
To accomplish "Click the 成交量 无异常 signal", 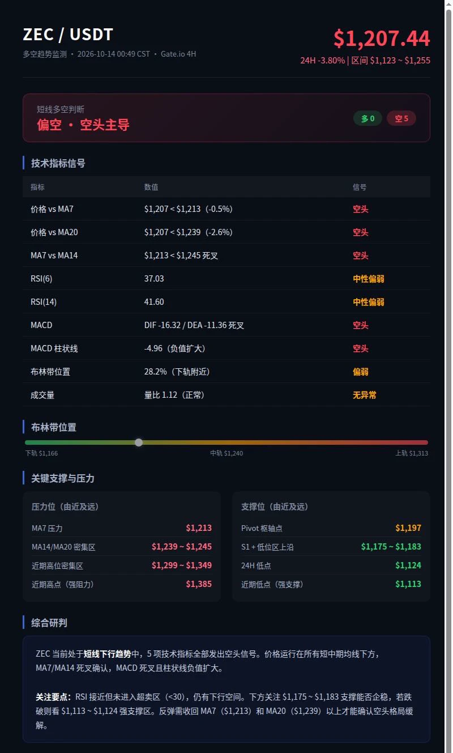I will [x=365, y=395].
